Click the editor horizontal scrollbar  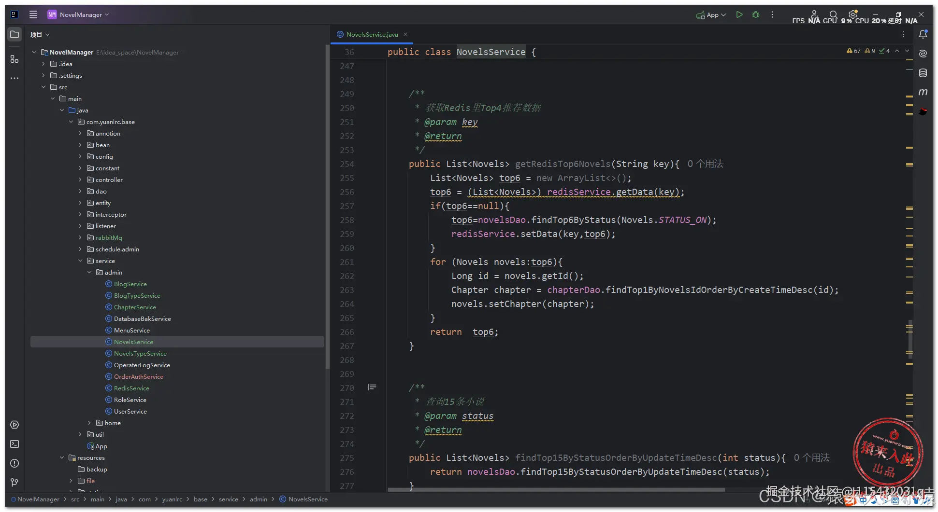click(556, 489)
